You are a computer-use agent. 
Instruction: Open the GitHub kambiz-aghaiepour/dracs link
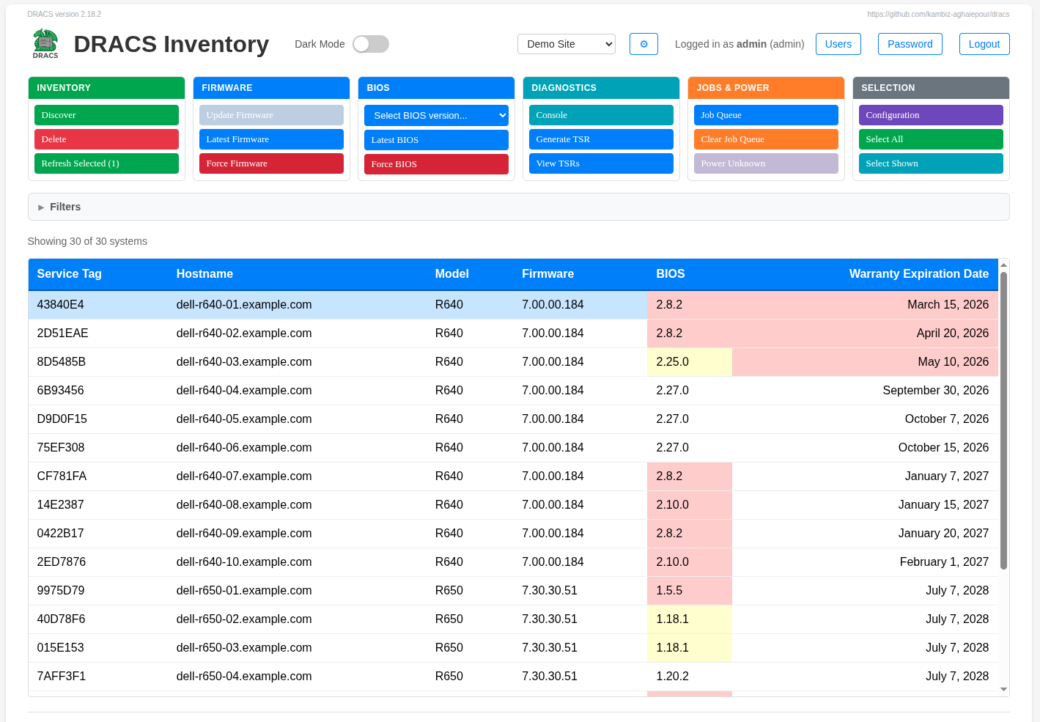coord(938,14)
